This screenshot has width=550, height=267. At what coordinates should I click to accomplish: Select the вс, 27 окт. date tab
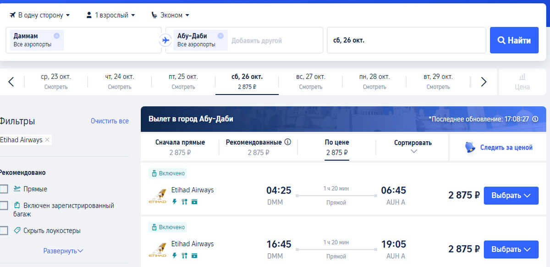310,81
